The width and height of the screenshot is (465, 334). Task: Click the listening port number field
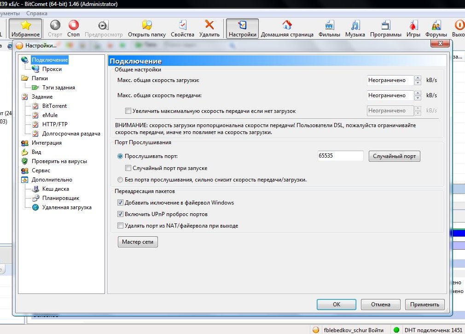[x=340, y=156]
